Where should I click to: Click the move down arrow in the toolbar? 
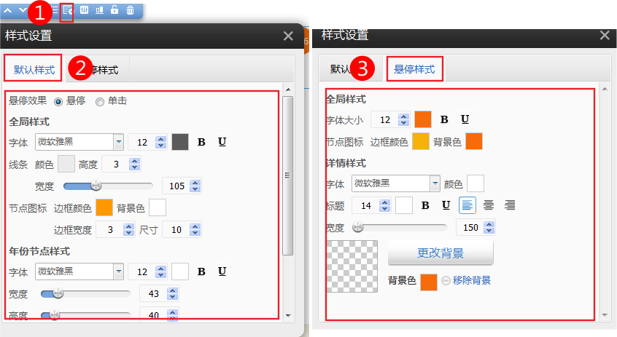(x=23, y=10)
